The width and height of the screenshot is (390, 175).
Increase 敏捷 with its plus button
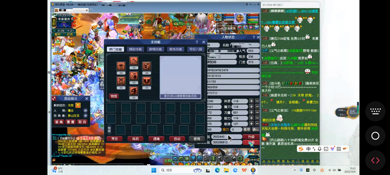251,124
